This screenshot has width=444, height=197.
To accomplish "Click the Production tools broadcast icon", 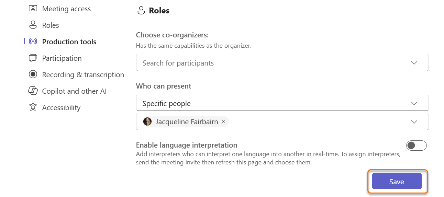I will tap(33, 42).
